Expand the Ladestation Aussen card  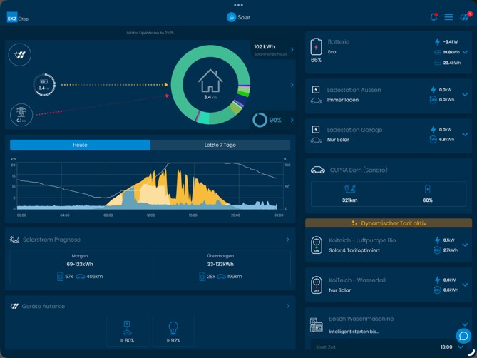coord(465,95)
